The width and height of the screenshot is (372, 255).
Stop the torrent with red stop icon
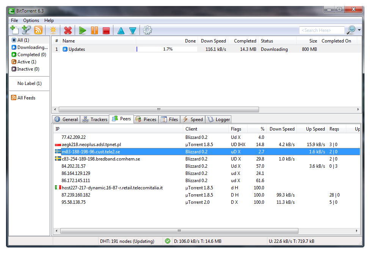pos(106,31)
